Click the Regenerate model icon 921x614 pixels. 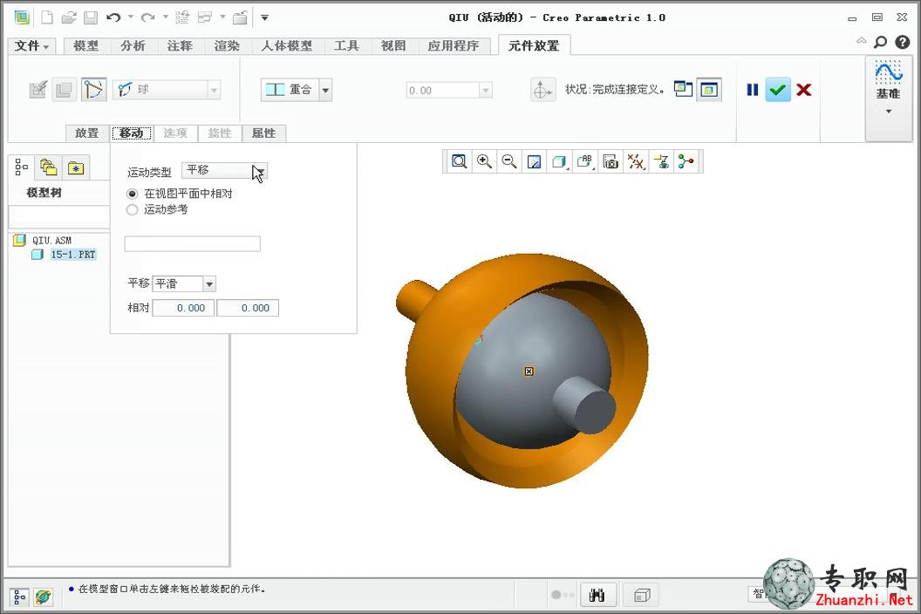pyautogui.click(x=182, y=17)
